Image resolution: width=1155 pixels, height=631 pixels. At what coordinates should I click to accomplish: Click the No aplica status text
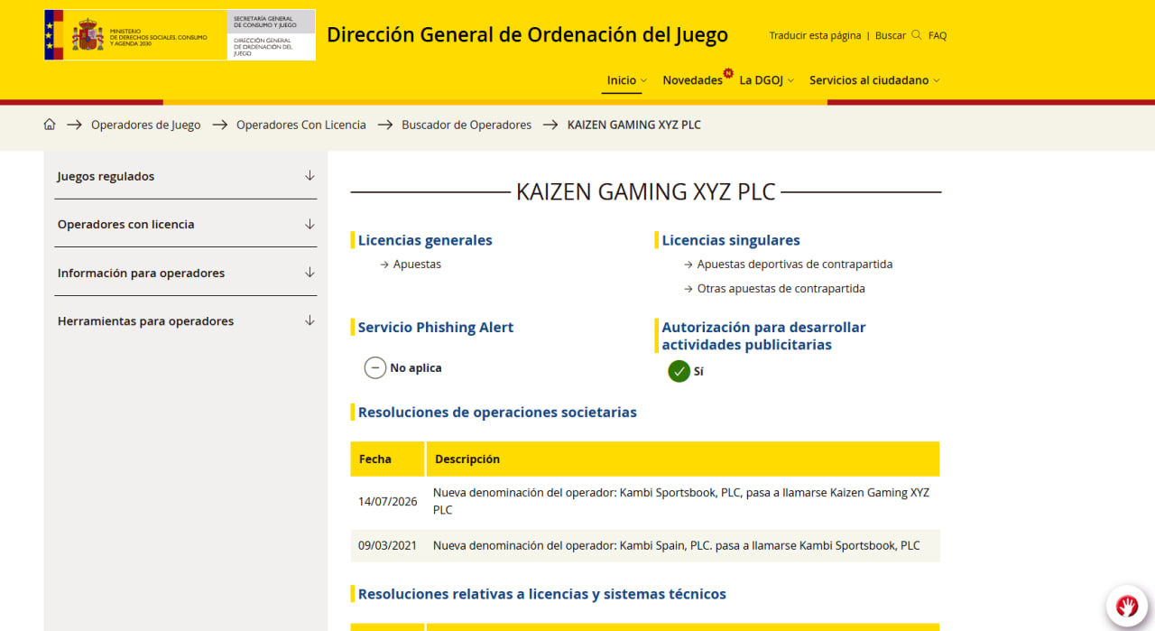pyautogui.click(x=416, y=368)
